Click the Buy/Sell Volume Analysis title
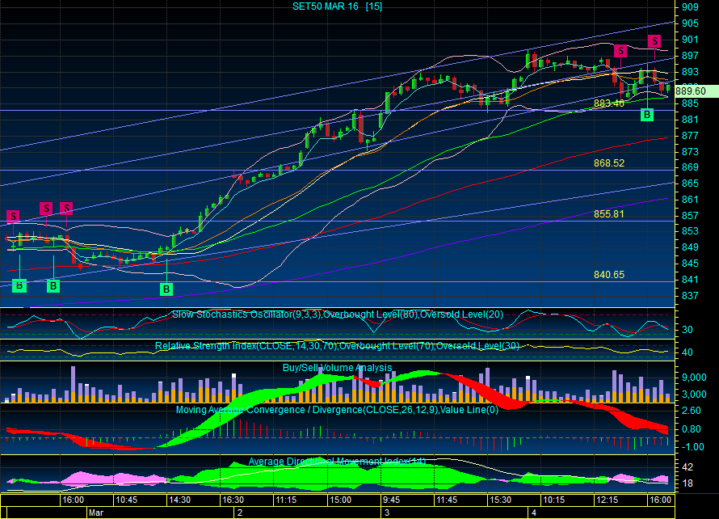The width and height of the screenshot is (719, 519). (x=337, y=368)
